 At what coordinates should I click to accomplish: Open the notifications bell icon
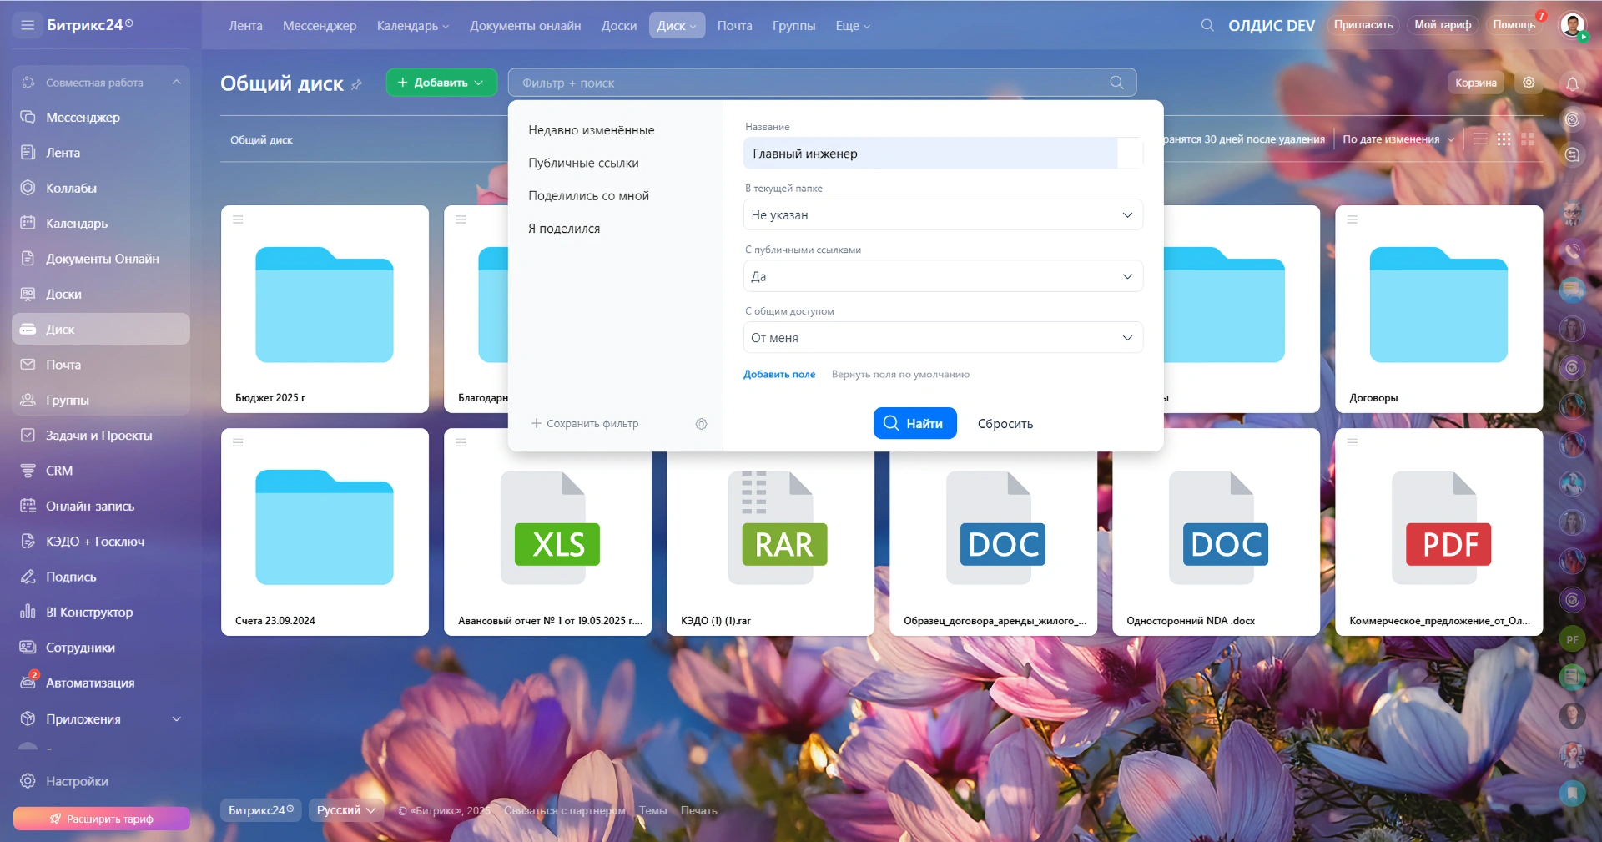1572,83
